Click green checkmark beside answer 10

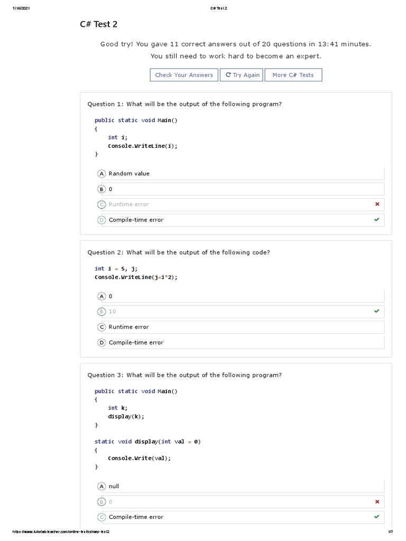[x=376, y=311]
